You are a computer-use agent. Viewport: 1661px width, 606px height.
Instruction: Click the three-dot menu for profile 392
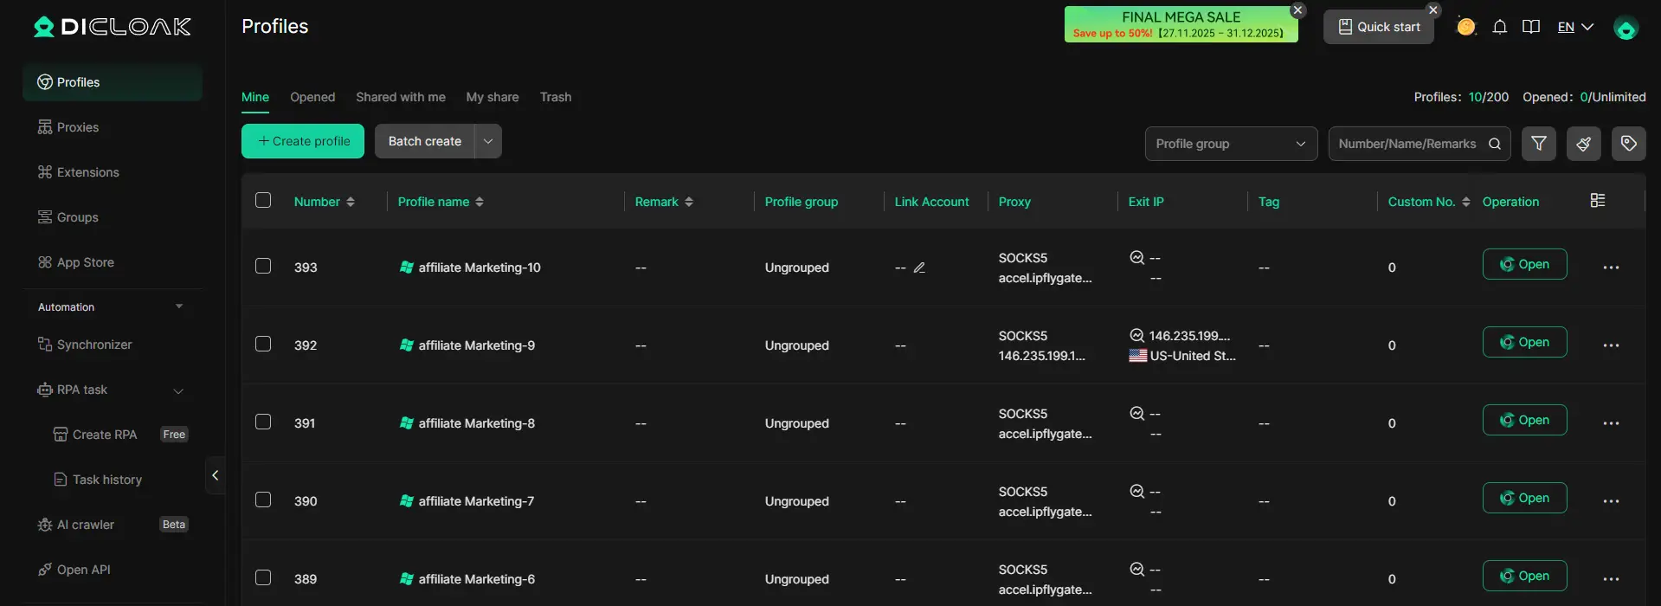[1610, 345]
